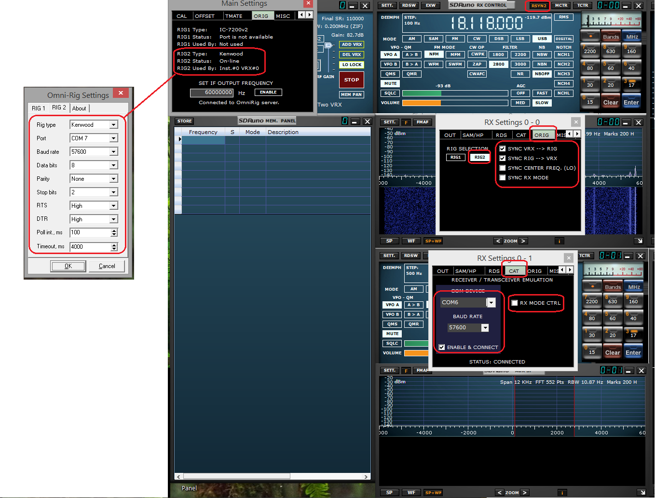Click squelch level bar in upper RX Control
The height and width of the screenshot is (498, 655).
(x=455, y=94)
